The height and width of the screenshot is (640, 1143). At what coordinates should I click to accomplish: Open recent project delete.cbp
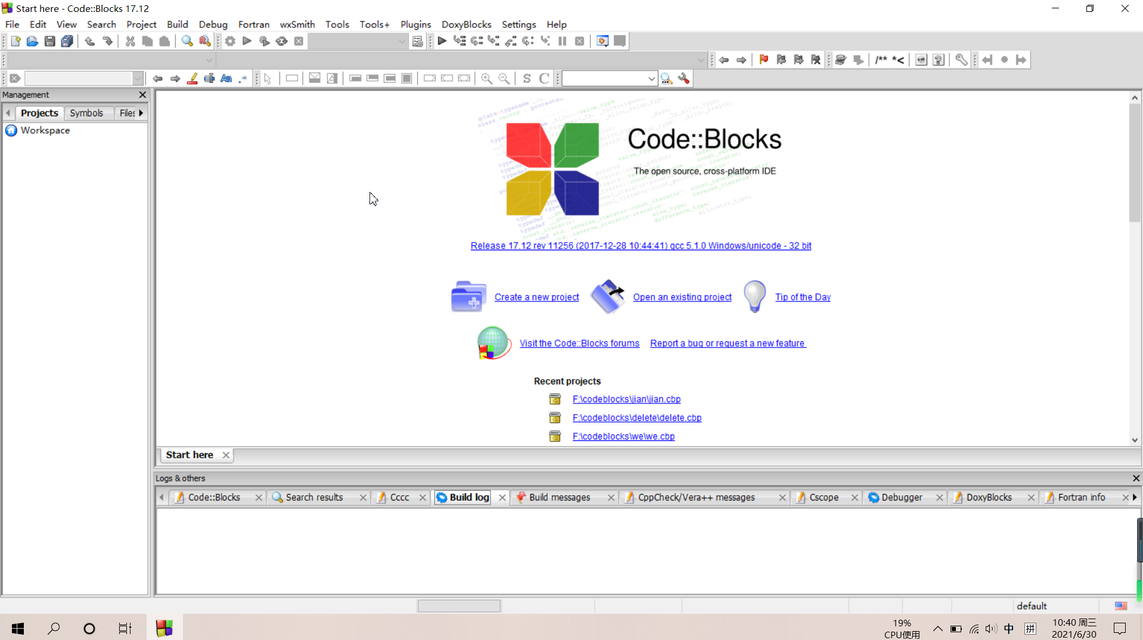[636, 418]
